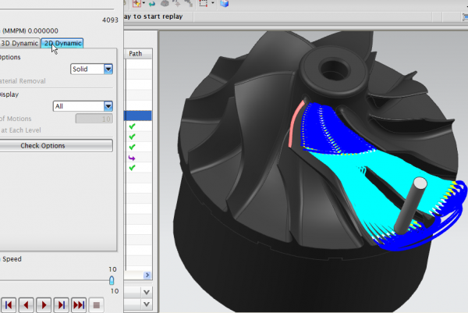Click green checkmark just below purple arrow
The width and height of the screenshot is (468, 313).
coord(132,168)
